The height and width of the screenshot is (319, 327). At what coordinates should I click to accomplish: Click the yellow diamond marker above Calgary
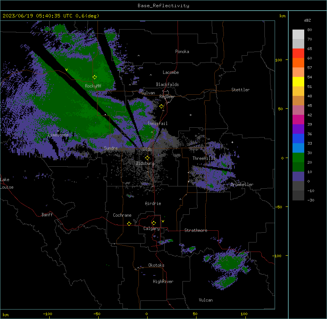(154, 223)
